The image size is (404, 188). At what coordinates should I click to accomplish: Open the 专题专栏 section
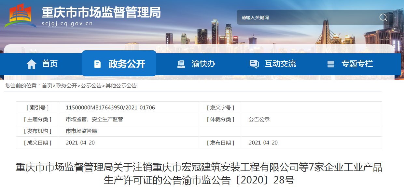pyautogui.click(x=357, y=64)
